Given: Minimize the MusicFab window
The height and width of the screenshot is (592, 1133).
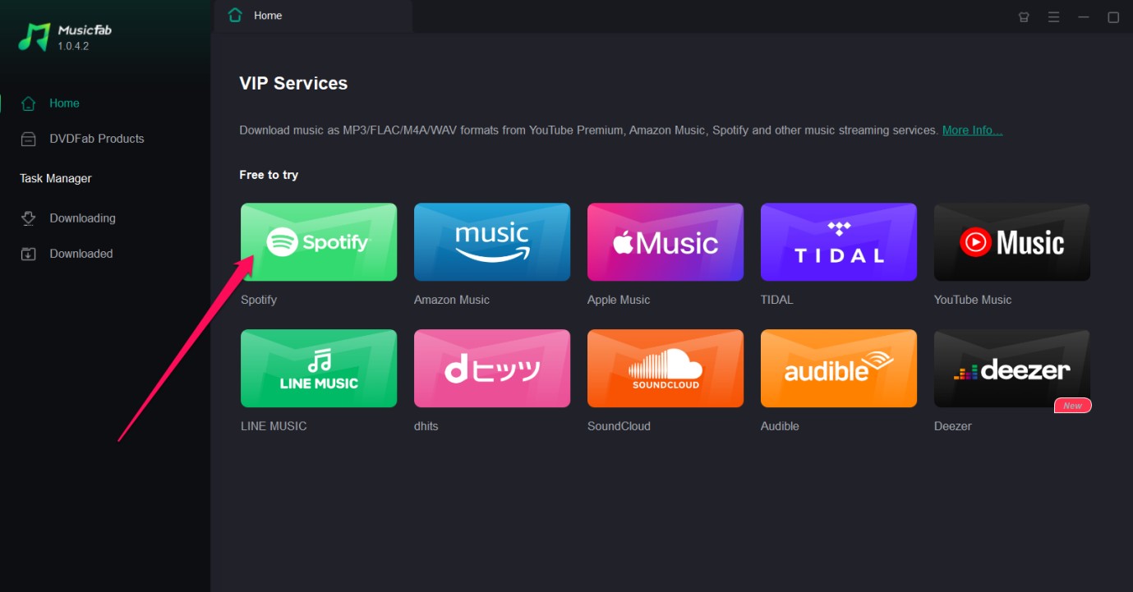Looking at the screenshot, I should (x=1084, y=16).
